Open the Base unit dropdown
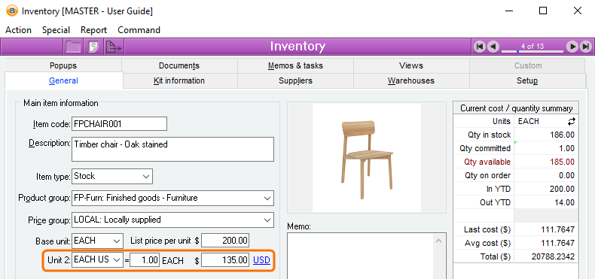The width and height of the screenshot is (595, 279). click(117, 241)
